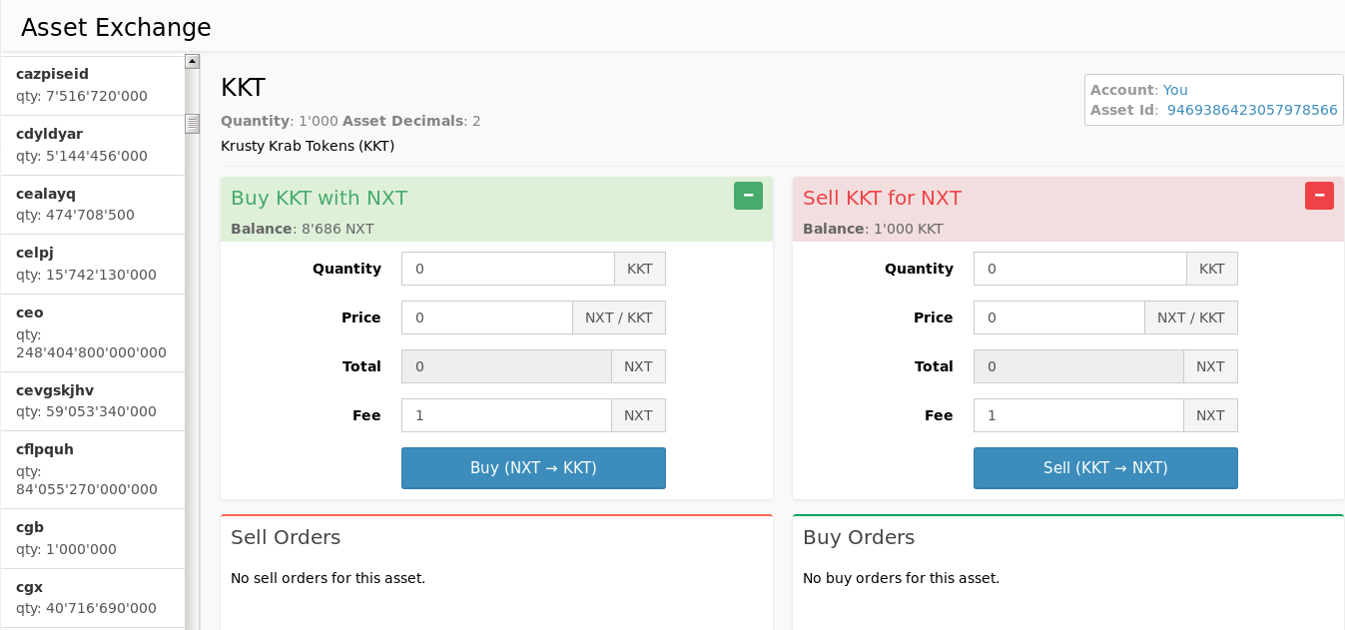Grab the asset list scrollbar thumb

pyautogui.click(x=192, y=124)
